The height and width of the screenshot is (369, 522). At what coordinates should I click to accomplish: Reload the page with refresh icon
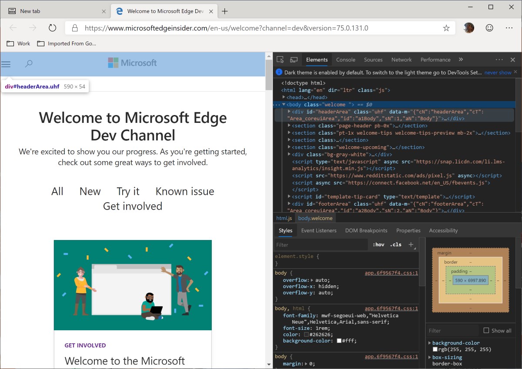[53, 28]
